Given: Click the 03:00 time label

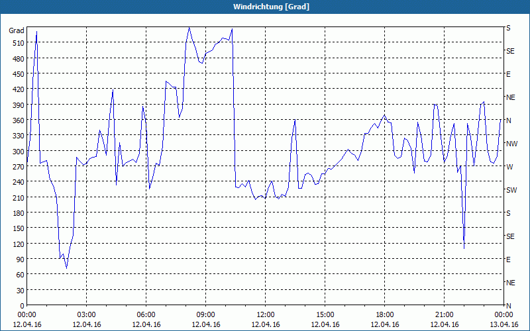Looking at the screenshot, I should click(x=87, y=315).
